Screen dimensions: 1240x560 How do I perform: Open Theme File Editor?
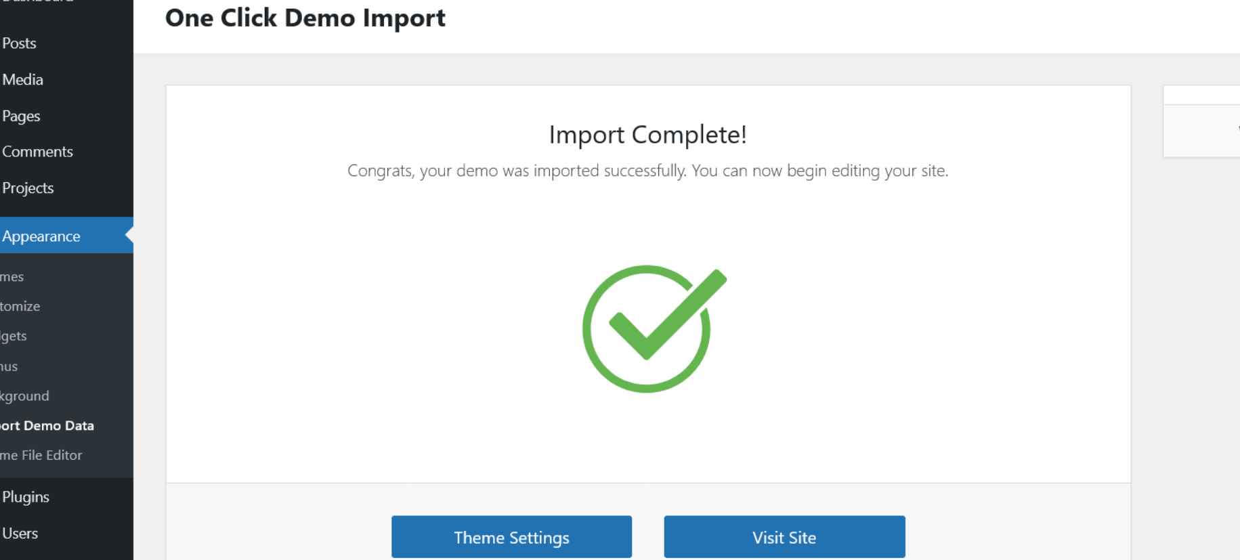tap(41, 455)
